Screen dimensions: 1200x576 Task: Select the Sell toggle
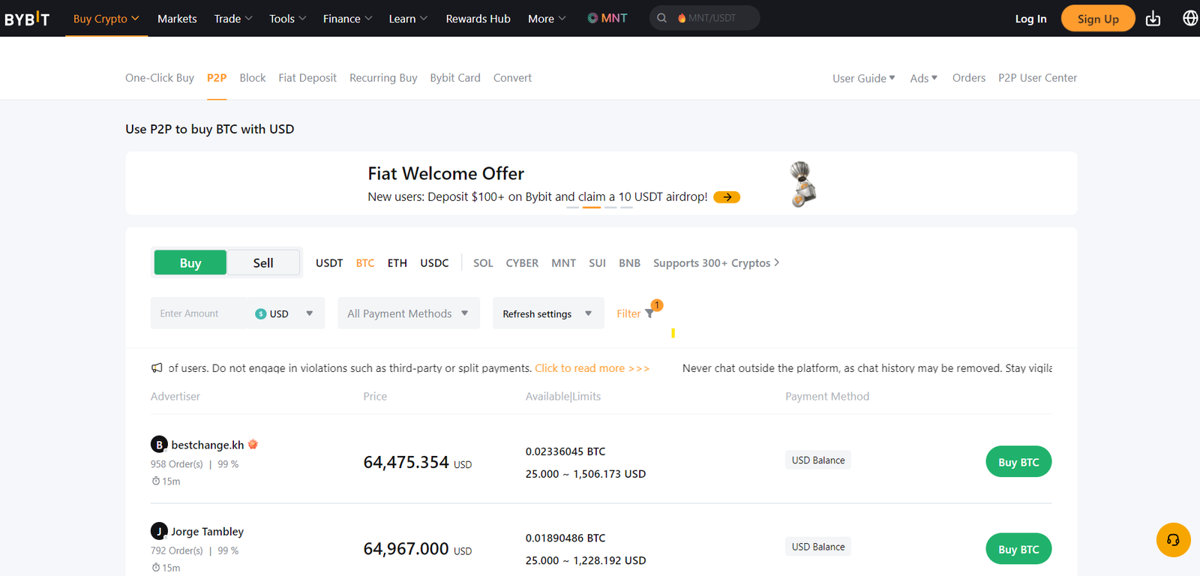[x=263, y=263]
